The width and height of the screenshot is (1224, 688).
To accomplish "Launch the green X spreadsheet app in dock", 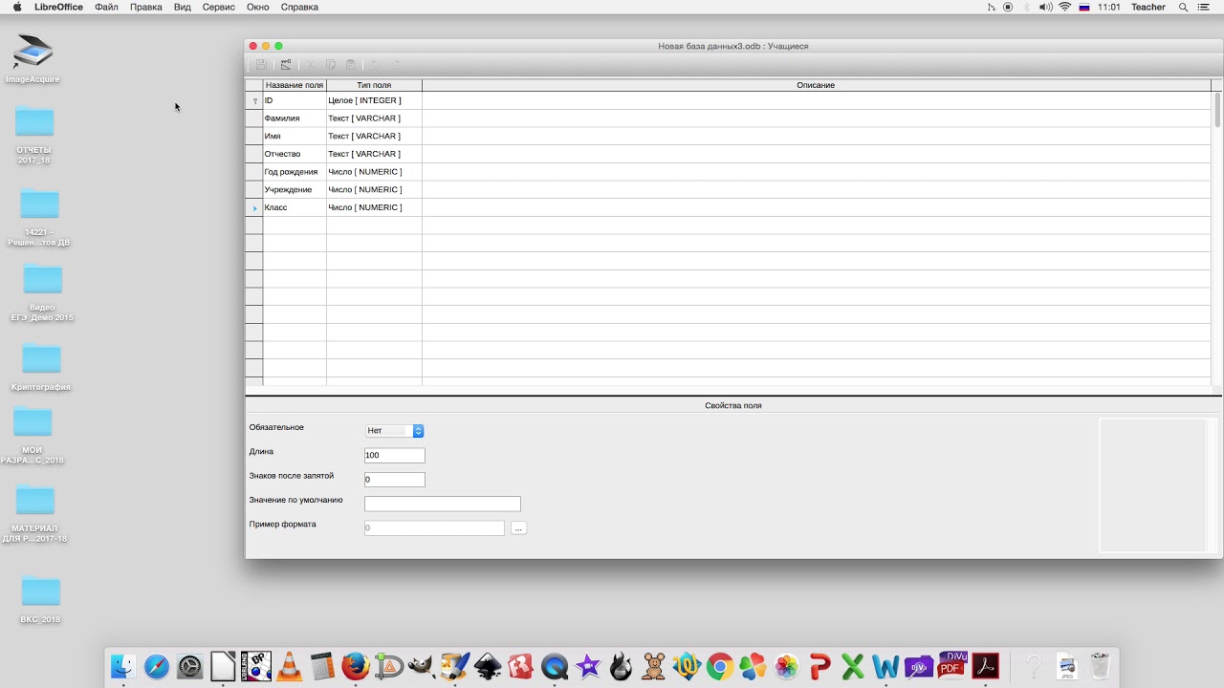I will tap(852, 666).
